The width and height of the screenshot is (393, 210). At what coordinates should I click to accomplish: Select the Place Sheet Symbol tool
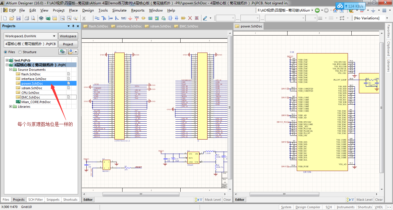[150, 18]
